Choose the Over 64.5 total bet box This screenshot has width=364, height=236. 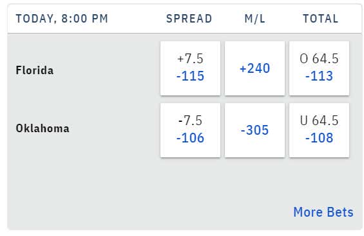[319, 68]
